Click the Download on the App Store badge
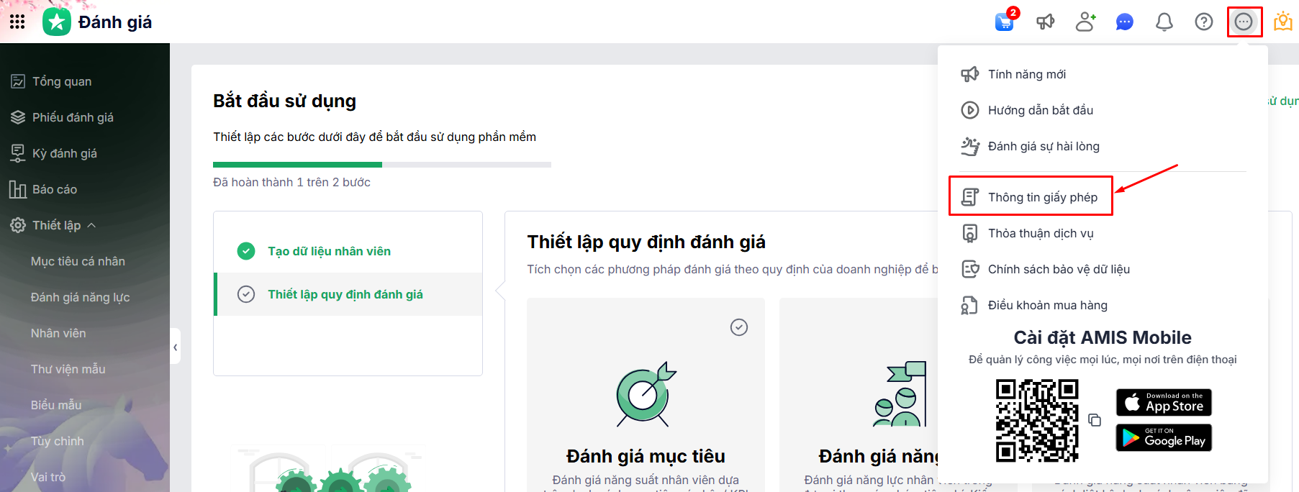 [x=1164, y=402]
